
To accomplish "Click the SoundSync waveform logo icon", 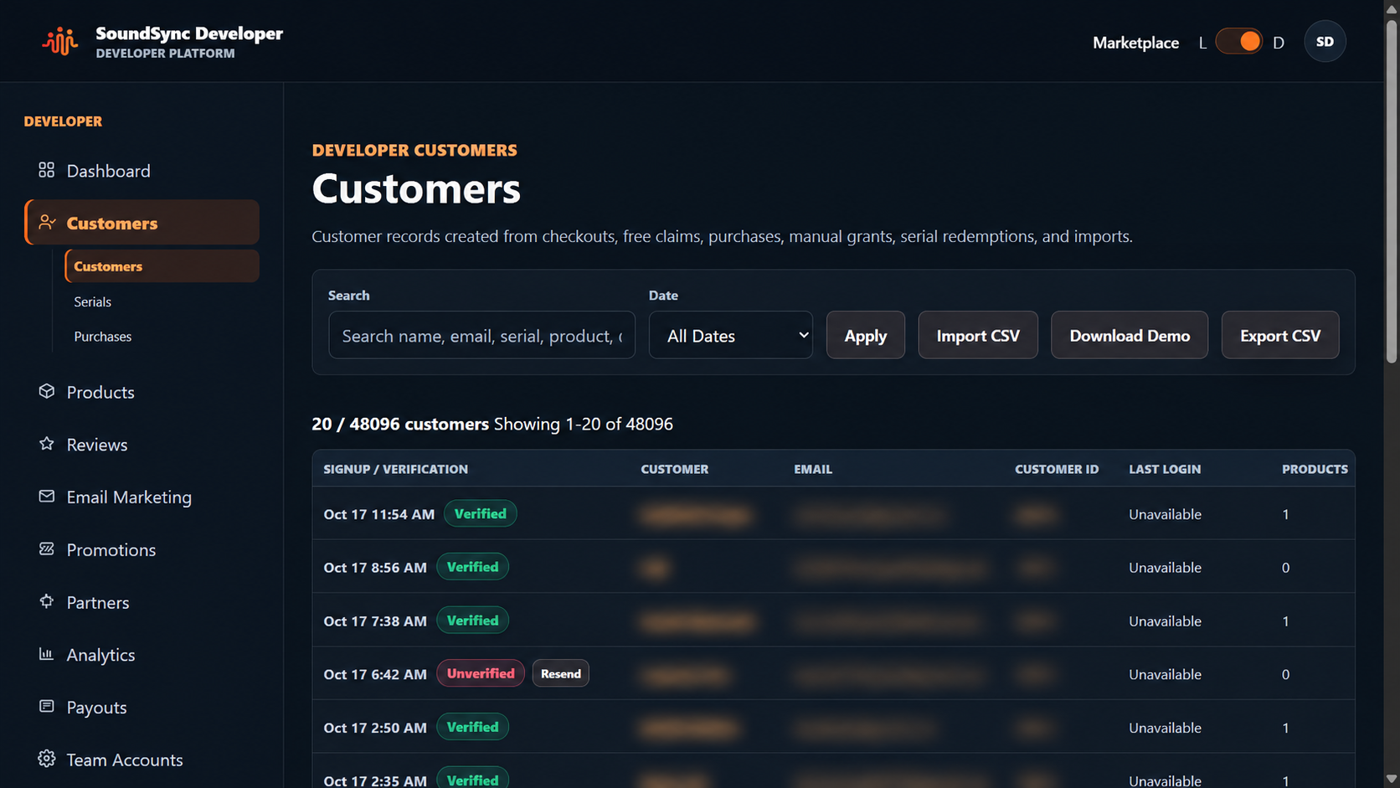I will coord(60,41).
